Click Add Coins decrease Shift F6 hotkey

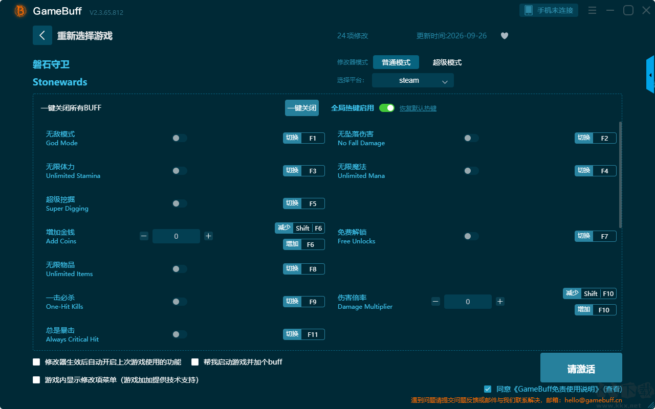point(300,228)
